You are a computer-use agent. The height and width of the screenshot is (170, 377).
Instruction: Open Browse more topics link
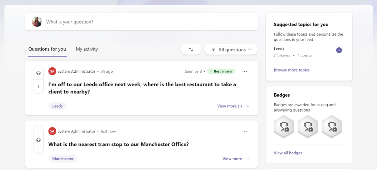coord(292,70)
